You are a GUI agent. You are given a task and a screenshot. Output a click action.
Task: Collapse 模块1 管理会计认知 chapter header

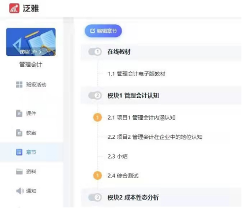tap(161, 95)
